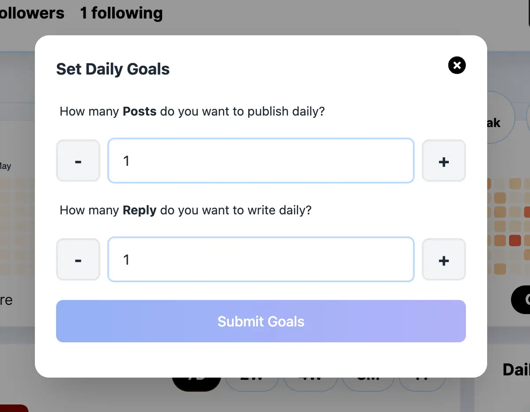Click the 'Set Daily Goals' heading
The width and height of the screenshot is (530, 412).
113,69
